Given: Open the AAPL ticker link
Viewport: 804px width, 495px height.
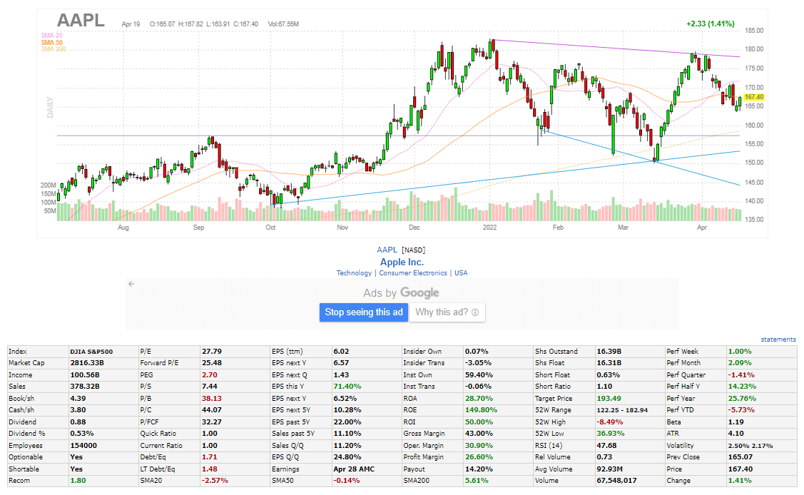Looking at the screenshot, I should point(387,250).
